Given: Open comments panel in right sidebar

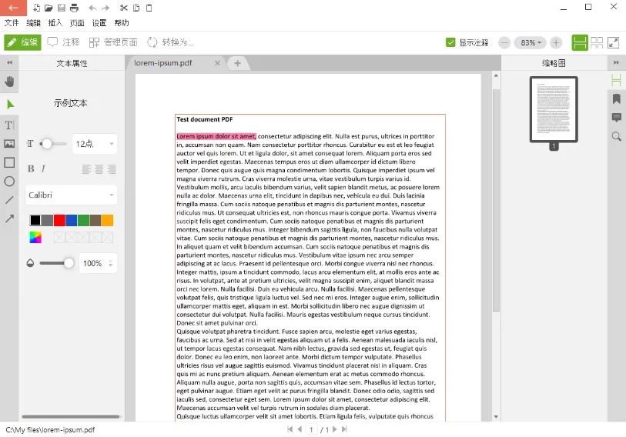Looking at the screenshot, I should 617,118.
